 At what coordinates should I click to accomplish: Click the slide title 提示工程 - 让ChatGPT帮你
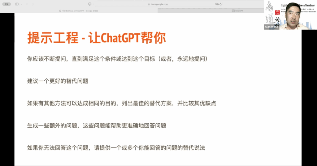click(97, 38)
